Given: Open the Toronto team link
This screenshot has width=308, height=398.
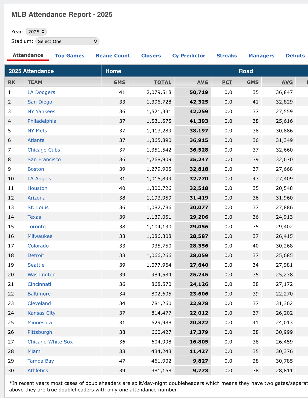Looking at the screenshot, I should click(x=37, y=226).
